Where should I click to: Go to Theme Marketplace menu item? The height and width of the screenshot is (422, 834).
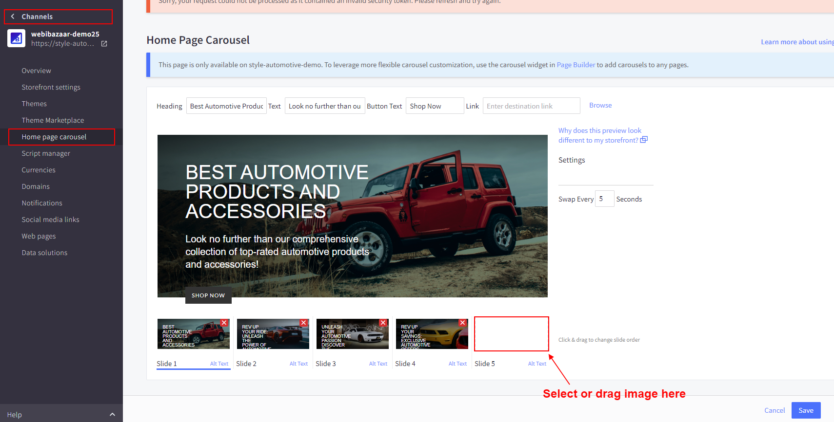point(53,120)
